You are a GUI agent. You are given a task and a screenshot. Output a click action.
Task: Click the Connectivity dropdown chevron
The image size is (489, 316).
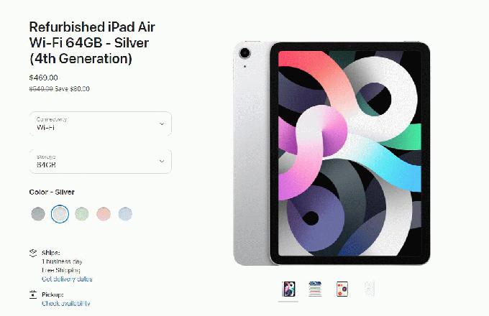click(x=162, y=124)
